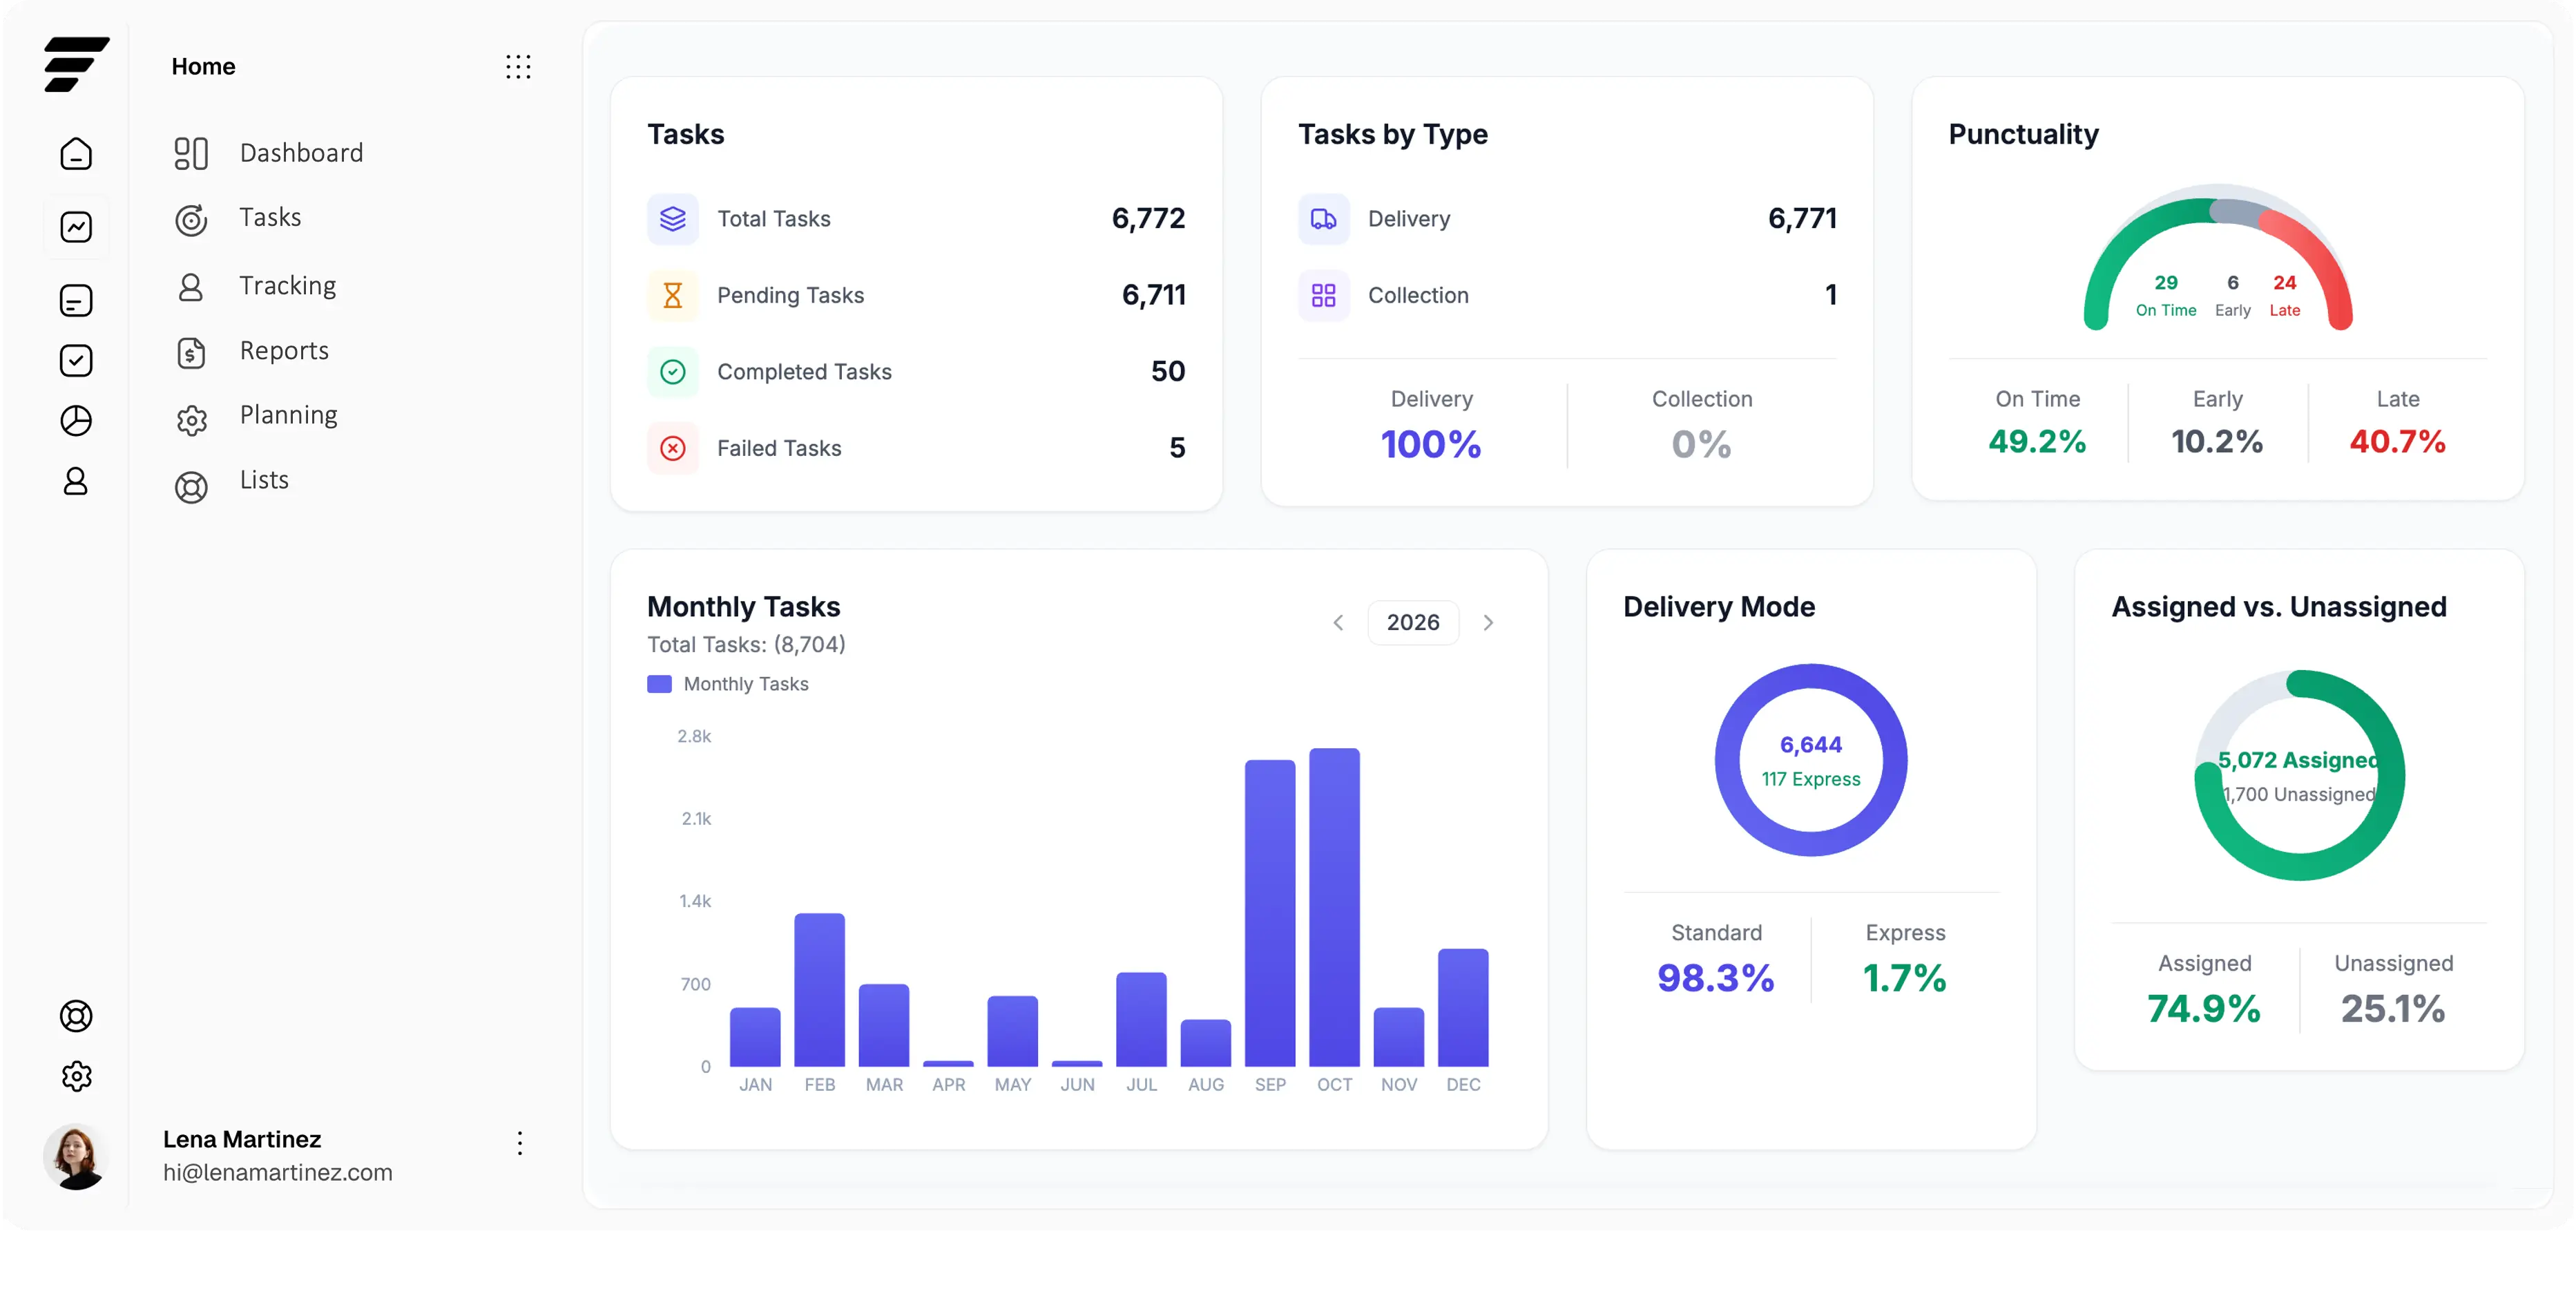The height and width of the screenshot is (1314, 2576).
Task: Open the pie chart icon in the sidebar
Action: [76, 421]
